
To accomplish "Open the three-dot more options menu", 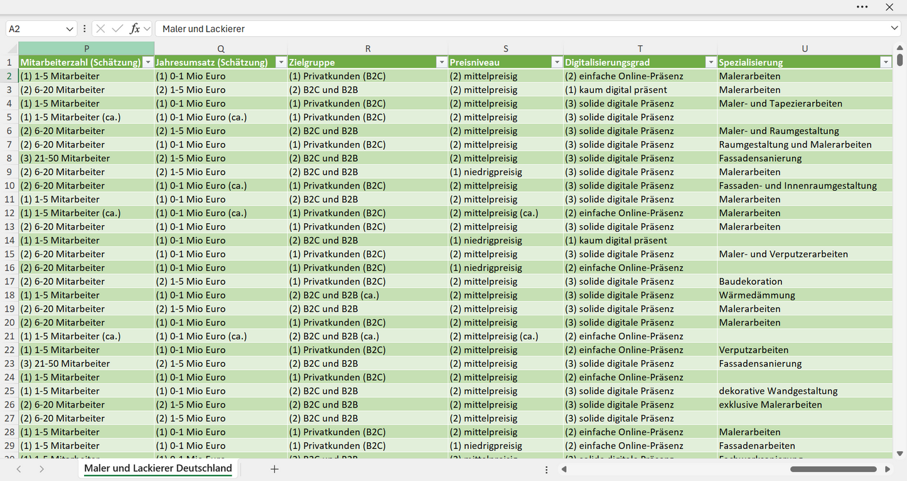I will [862, 7].
